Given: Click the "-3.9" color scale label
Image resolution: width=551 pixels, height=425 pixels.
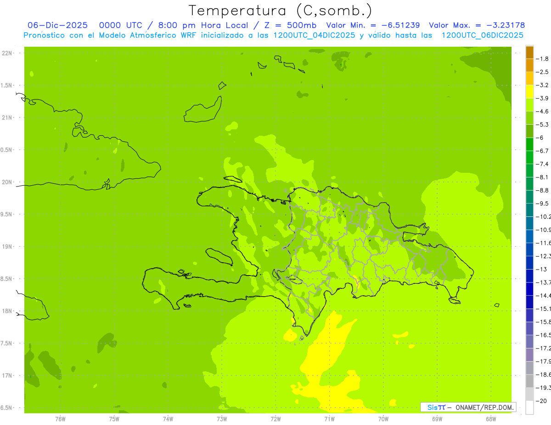Looking at the screenshot, I should (542, 98).
